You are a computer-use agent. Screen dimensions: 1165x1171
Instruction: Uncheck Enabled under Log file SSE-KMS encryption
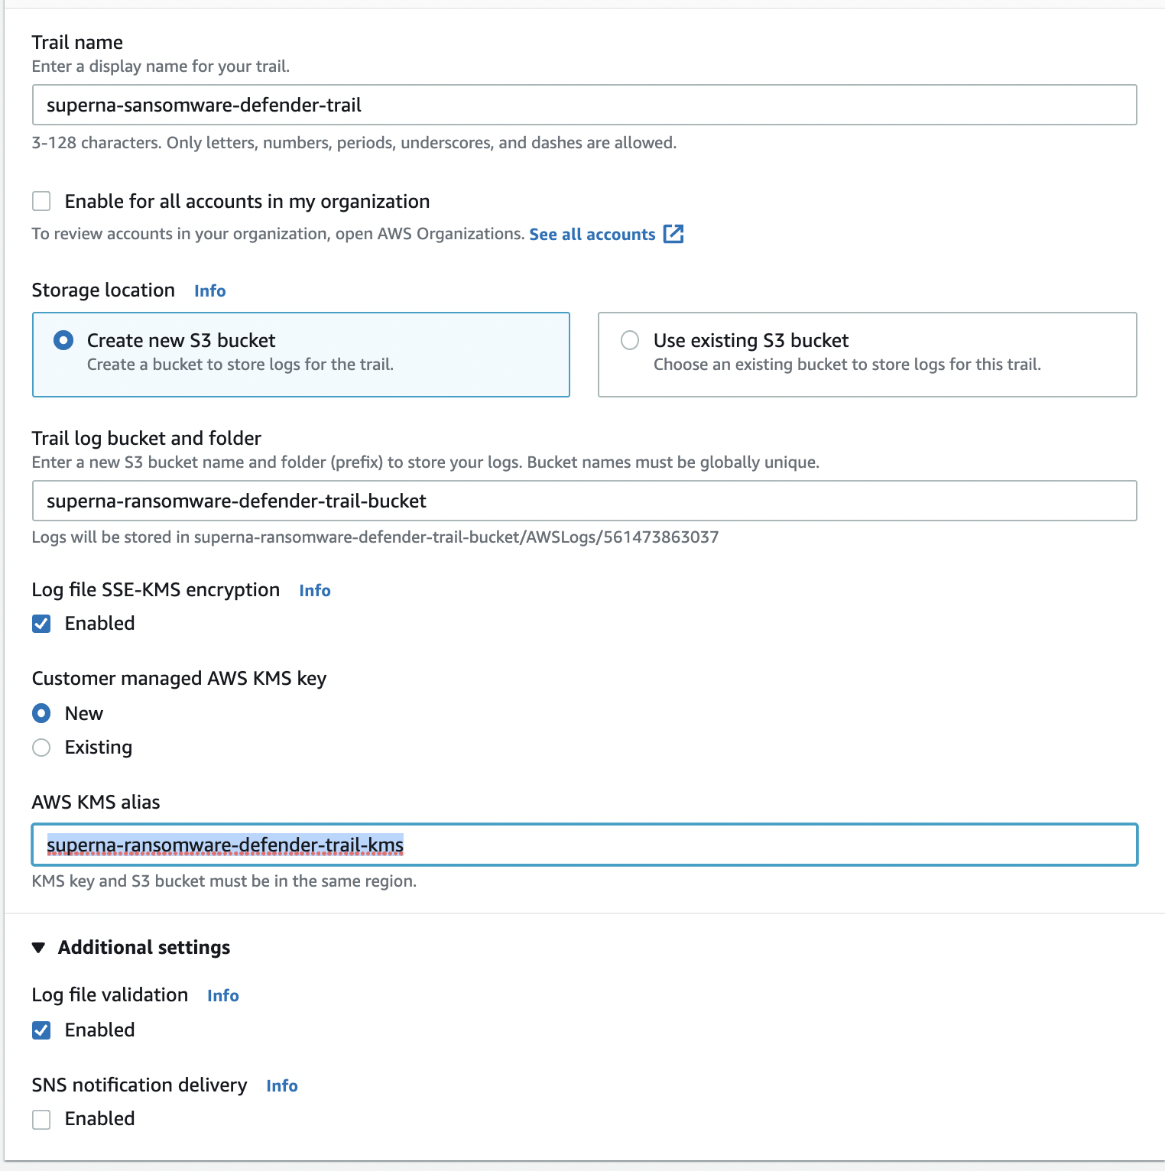coord(41,623)
